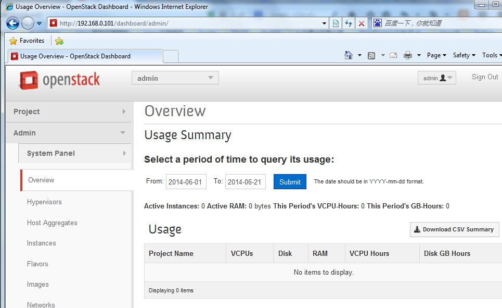This screenshot has width=502, height=308.
Task: Collapse the Admin sidebar section
Action: pos(69,133)
